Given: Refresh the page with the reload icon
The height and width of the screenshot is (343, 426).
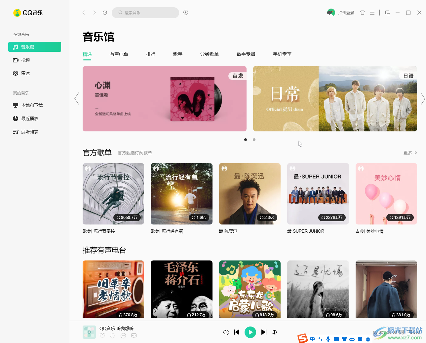Looking at the screenshot, I should 105,13.
